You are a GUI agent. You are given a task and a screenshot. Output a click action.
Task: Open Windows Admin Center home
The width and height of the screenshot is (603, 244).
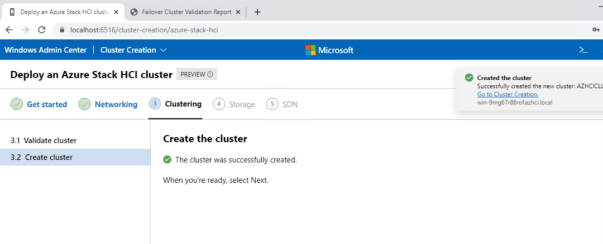coord(46,50)
